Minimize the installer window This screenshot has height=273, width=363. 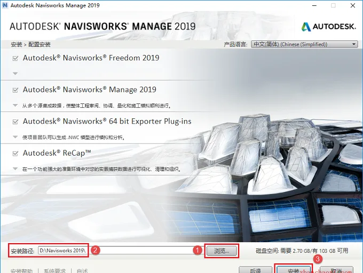(314, 5)
